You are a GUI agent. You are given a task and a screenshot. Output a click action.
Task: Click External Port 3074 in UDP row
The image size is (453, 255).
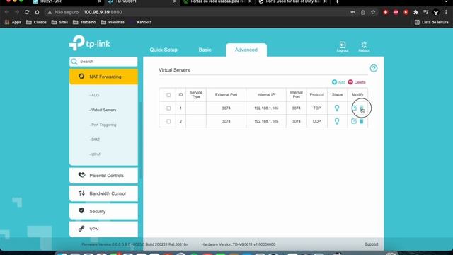coord(226,121)
